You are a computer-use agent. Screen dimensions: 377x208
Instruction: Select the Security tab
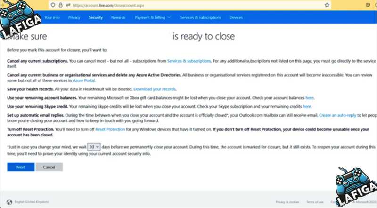[x=96, y=17]
